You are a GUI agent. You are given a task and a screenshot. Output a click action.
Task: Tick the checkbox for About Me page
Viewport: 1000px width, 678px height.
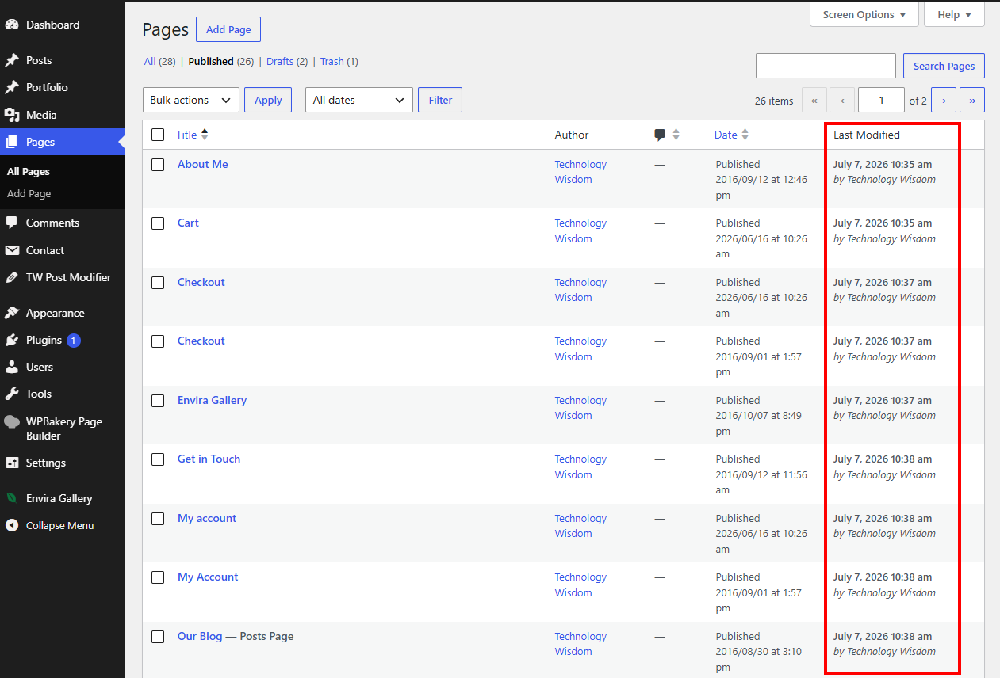click(x=158, y=165)
